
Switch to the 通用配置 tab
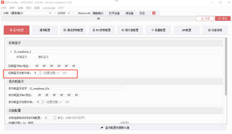45,30
